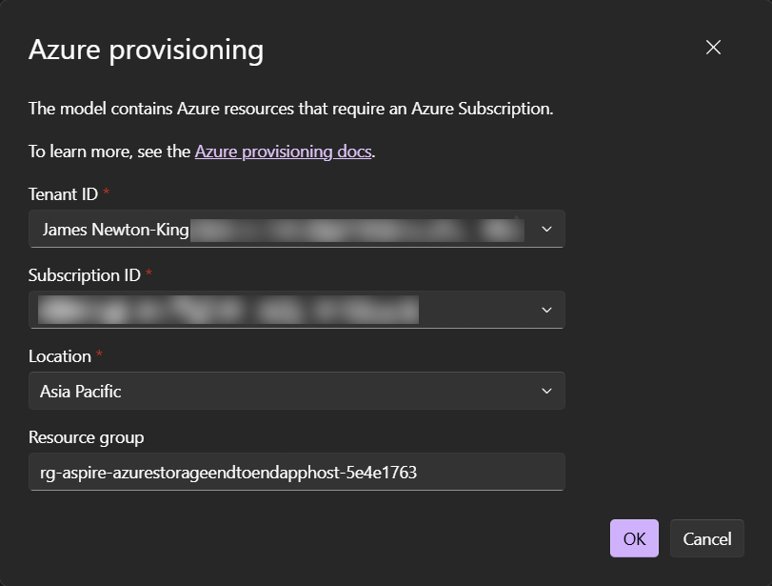This screenshot has width=772, height=586.
Task: Click OK to confirm provisioning settings
Action: click(x=634, y=537)
